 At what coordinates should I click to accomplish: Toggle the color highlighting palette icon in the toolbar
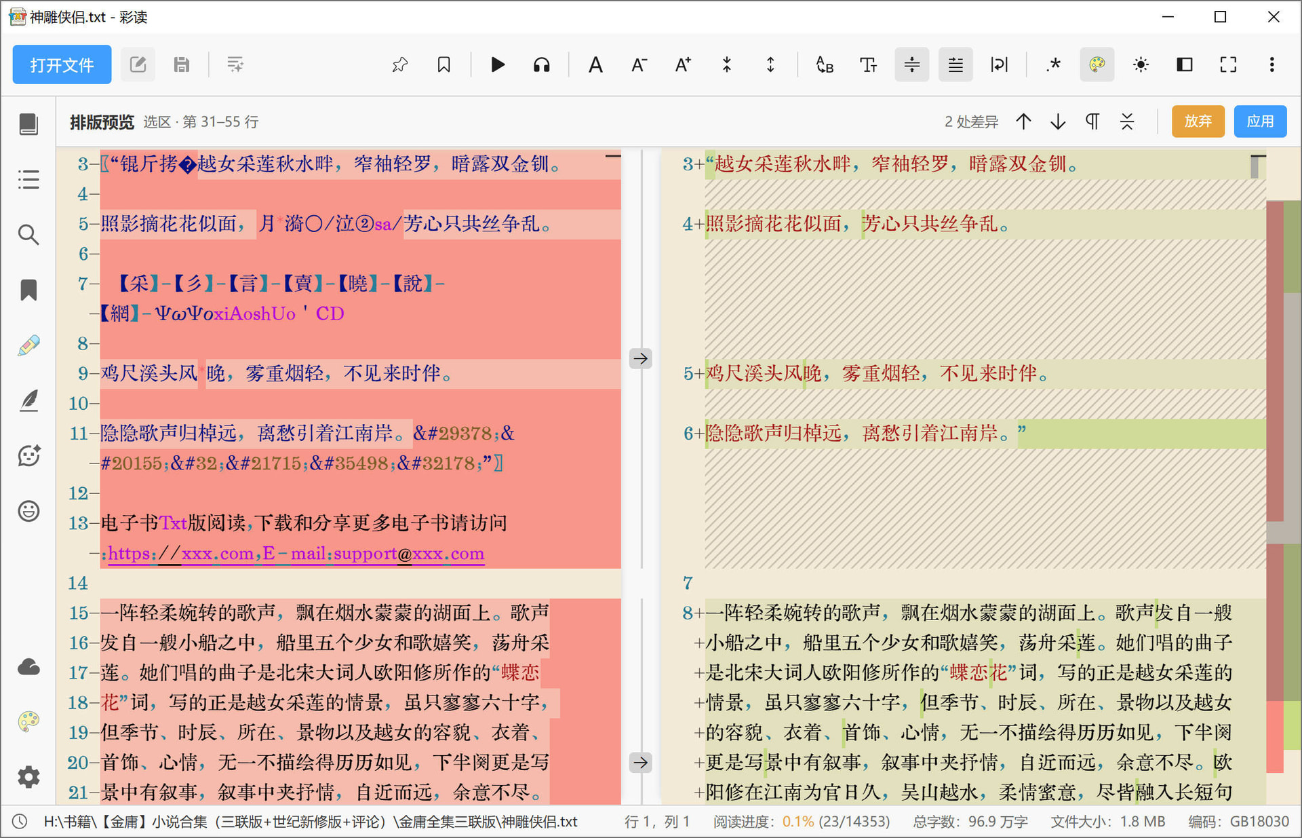coord(1097,65)
